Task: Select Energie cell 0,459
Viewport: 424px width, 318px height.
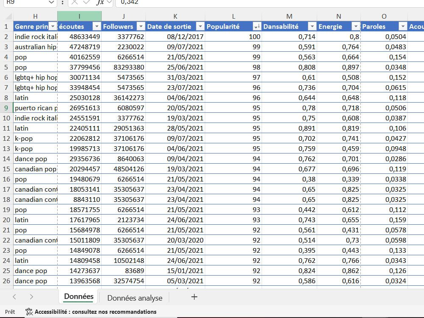Action: [x=338, y=148]
